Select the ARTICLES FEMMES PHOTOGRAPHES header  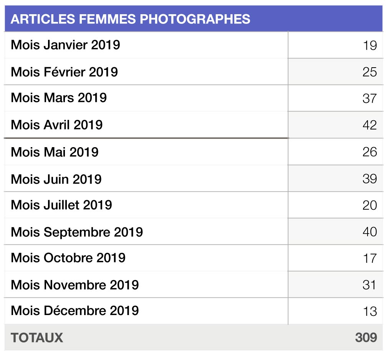(x=194, y=19)
